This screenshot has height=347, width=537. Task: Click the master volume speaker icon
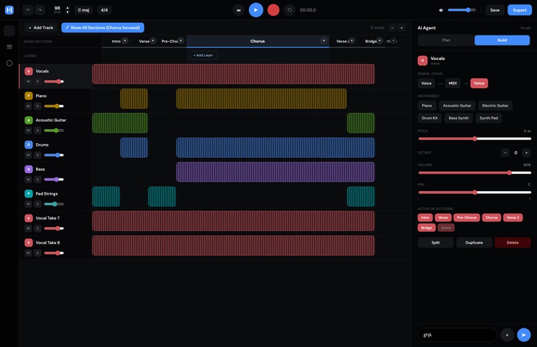pyautogui.click(x=441, y=10)
